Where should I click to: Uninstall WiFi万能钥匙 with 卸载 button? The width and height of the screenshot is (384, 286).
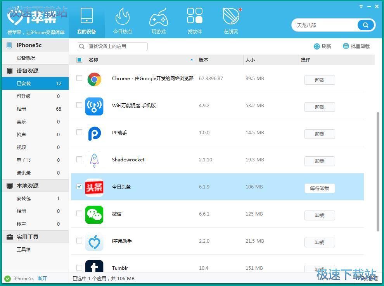(320, 107)
